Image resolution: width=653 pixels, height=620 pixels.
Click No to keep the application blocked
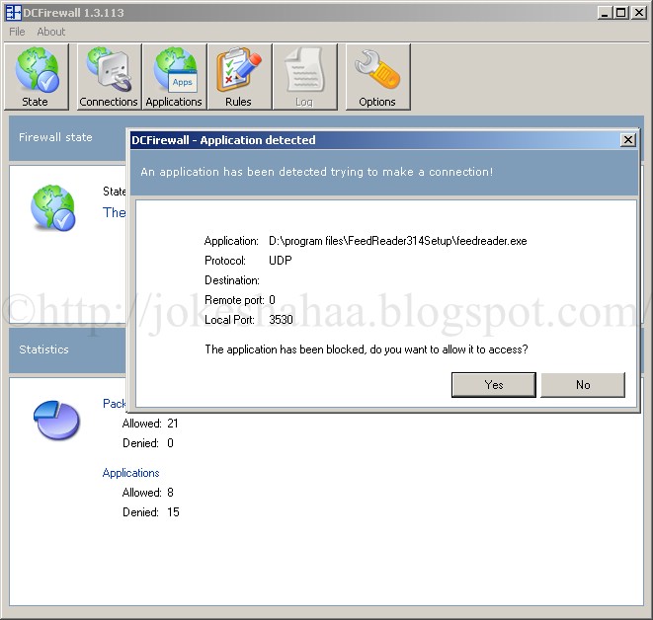[x=583, y=385]
